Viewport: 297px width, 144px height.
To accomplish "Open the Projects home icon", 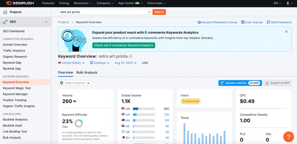I will 5,12.
